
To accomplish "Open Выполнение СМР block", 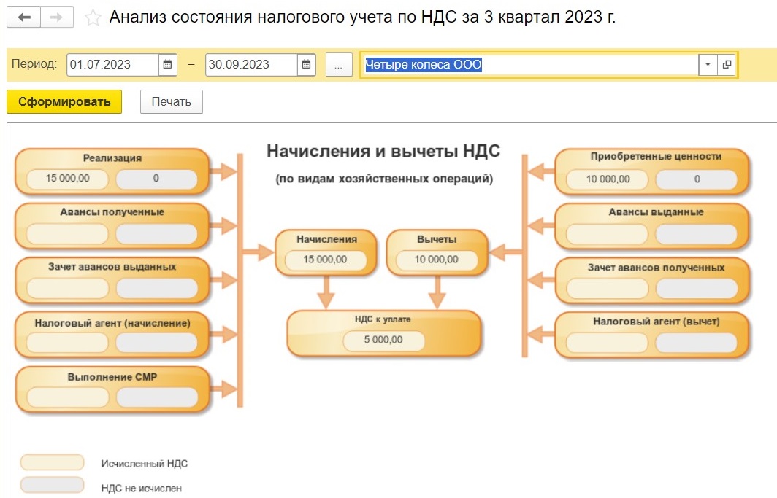I will [x=112, y=389].
